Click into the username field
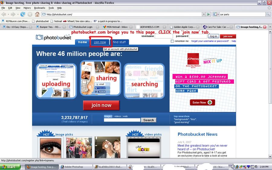Screen dimensions: 272x170 164,36
